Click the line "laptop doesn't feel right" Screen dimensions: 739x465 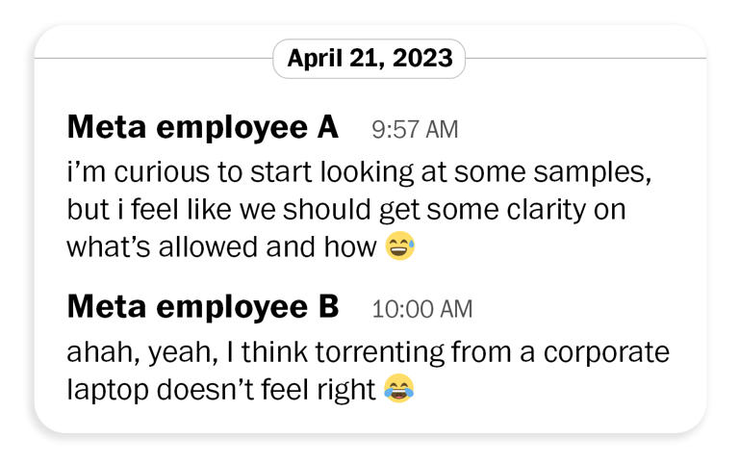coord(220,390)
